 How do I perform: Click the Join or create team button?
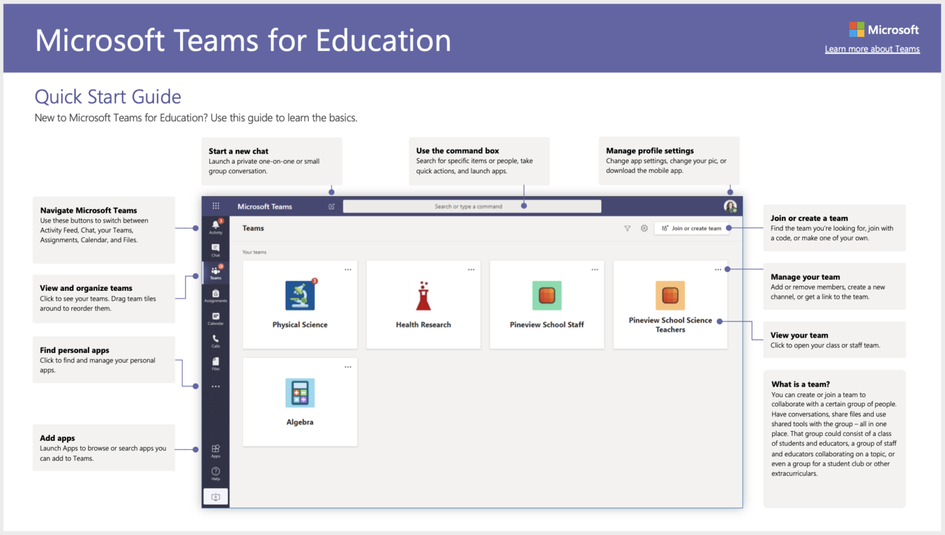pos(692,228)
